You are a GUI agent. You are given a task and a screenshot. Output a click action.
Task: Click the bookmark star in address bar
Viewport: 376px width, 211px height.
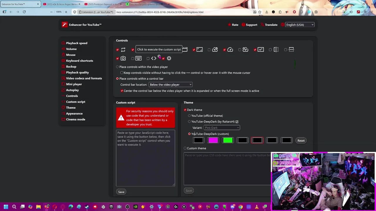(x=260, y=12)
